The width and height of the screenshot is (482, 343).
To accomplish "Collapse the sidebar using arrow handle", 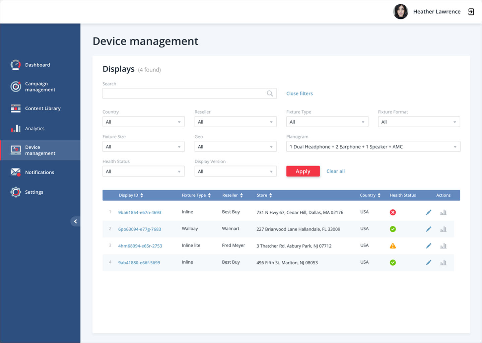I will click(x=75, y=221).
